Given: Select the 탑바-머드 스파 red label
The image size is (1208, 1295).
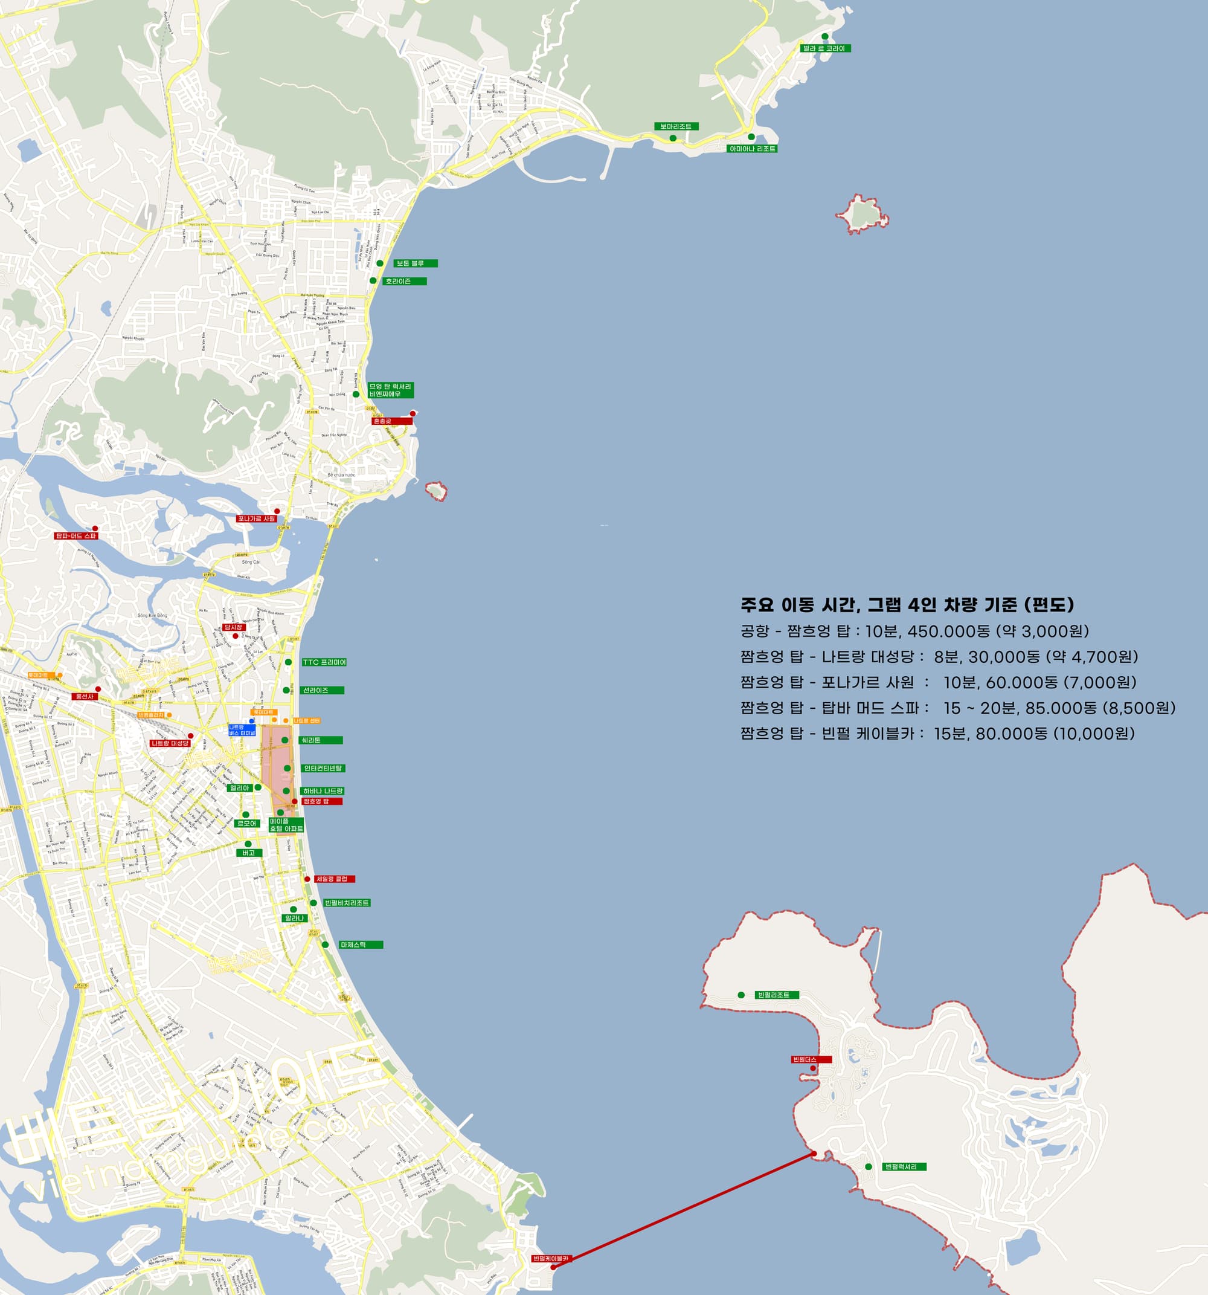Looking at the screenshot, I should coord(76,535).
